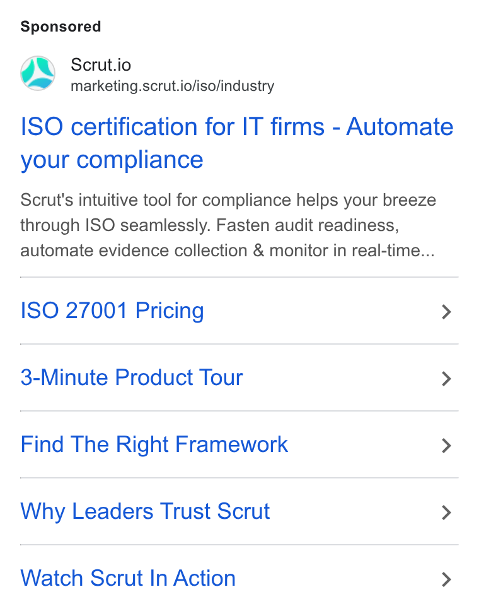The width and height of the screenshot is (479, 611).
Task: Click the 'through ISO seamlessly' description line
Action: (x=210, y=225)
